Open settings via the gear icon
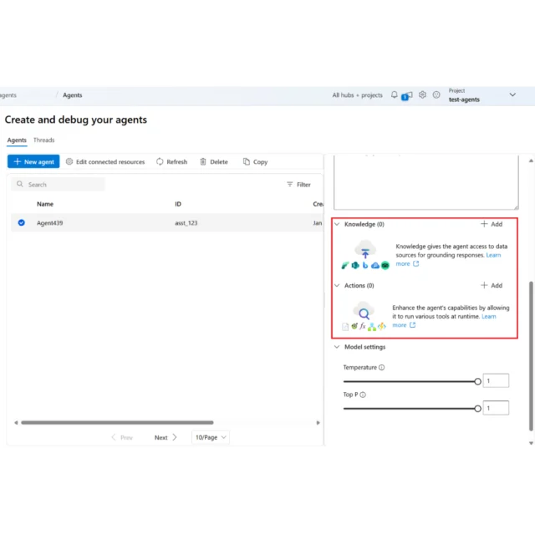535x535 pixels. tap(423, 95)
